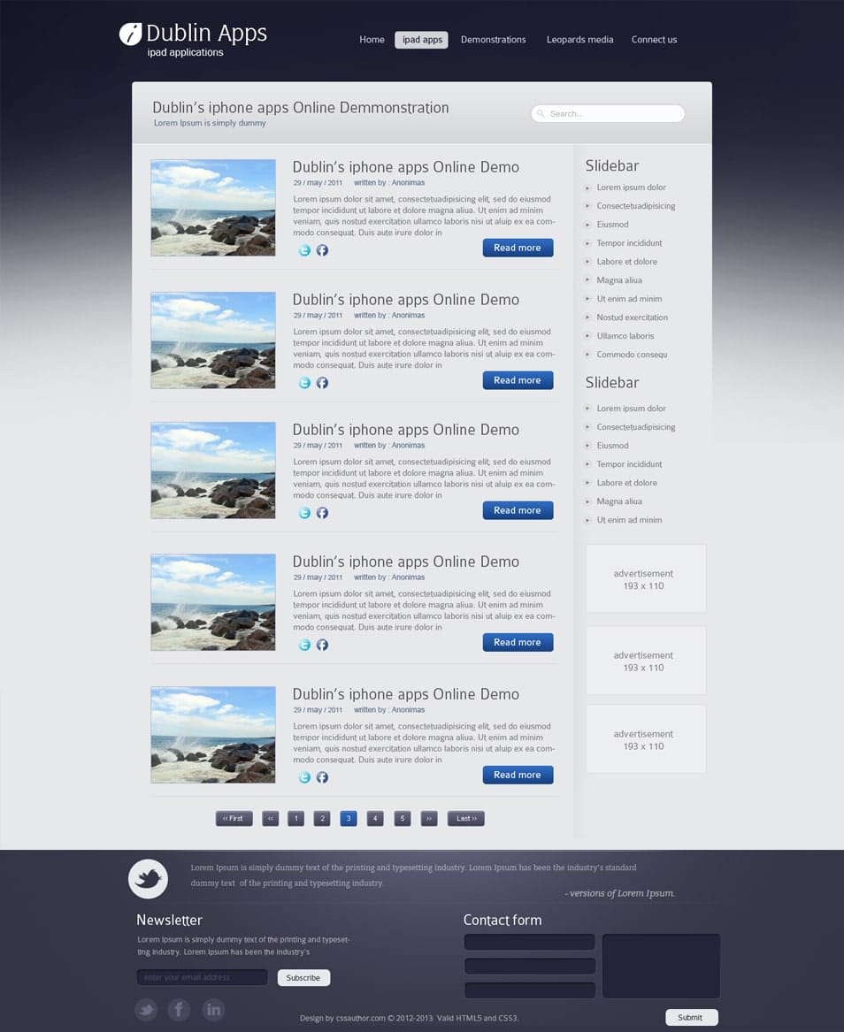
Task: Select the Twitter bird icon in the footer circle
Action: click(147, 878)
